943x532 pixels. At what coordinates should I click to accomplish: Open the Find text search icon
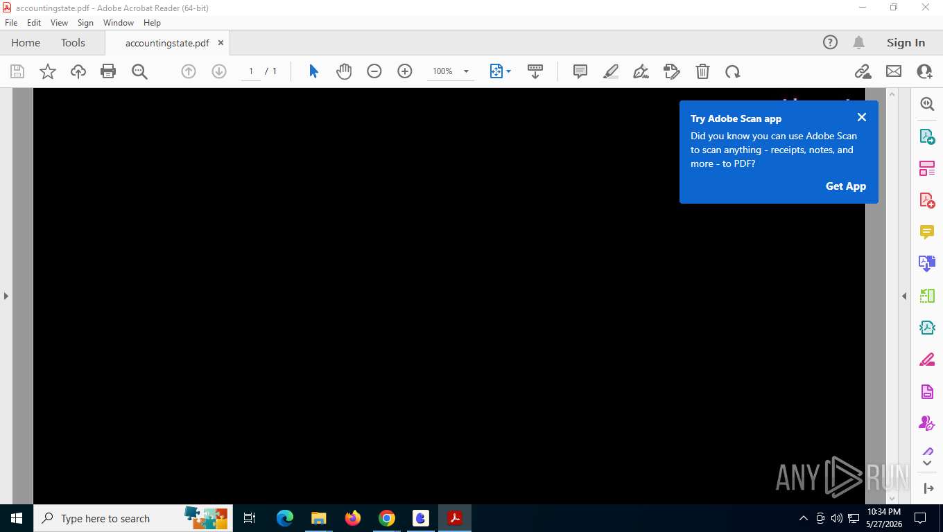(139, 71)
